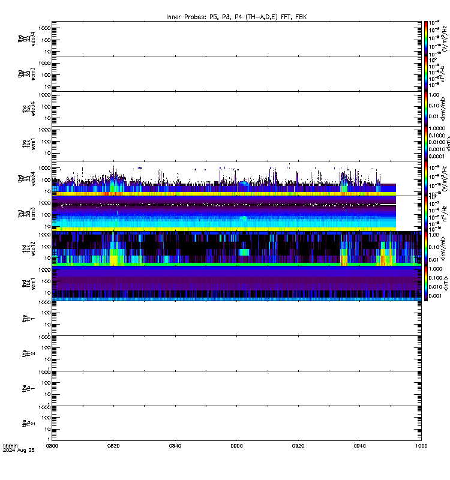The height and width of the screenshot is (480, 450).
Task: Click the 'thd fff 32 scm3' panel label
Action: click(x=26, y=214)
